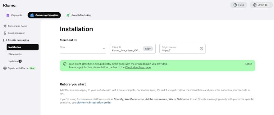
Task: Click the John D. smiley avatar icon
Action: (x=255, y=5)
